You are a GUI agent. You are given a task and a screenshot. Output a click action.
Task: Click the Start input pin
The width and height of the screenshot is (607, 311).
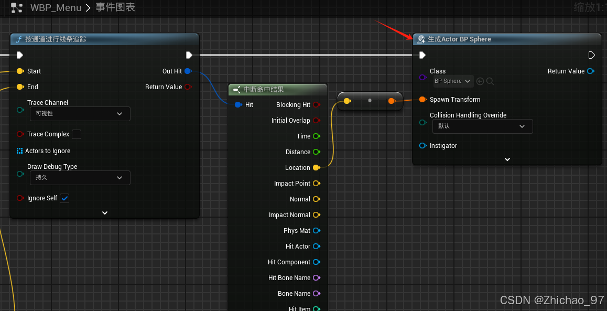pyautogui.click(x=20, y=71)
